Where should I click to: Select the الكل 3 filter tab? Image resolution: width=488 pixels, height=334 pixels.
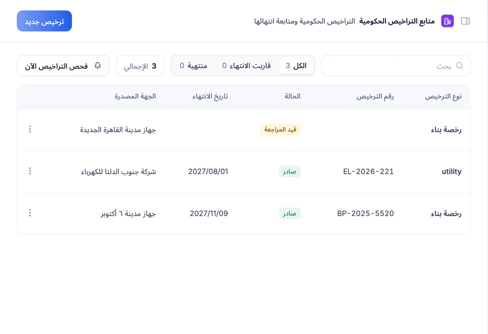pos(296,66)
